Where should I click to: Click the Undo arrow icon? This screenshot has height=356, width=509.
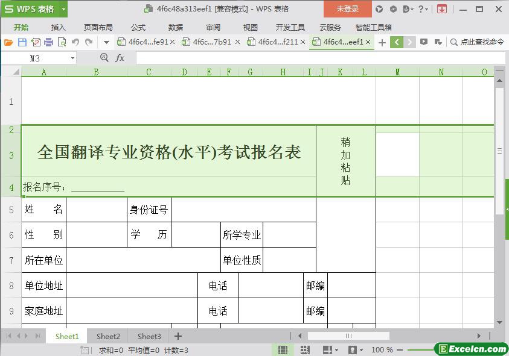[x=75, y=42]
